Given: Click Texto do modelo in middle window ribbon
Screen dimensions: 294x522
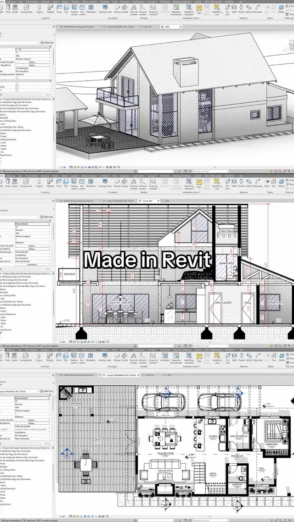Looking at the screenshot, I should (134, 184).
